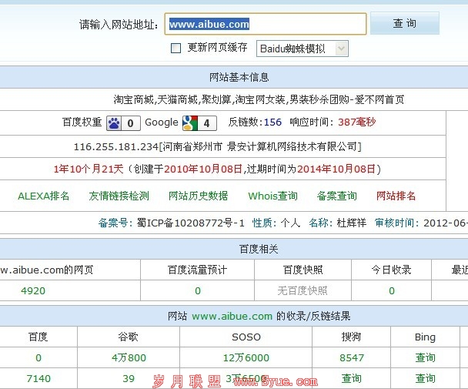Click the Baidu paw weight icon
The image size is (468, 389).
tap(114, 122)
